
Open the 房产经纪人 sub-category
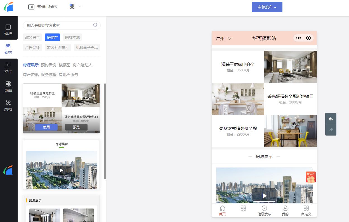[82, 65]
